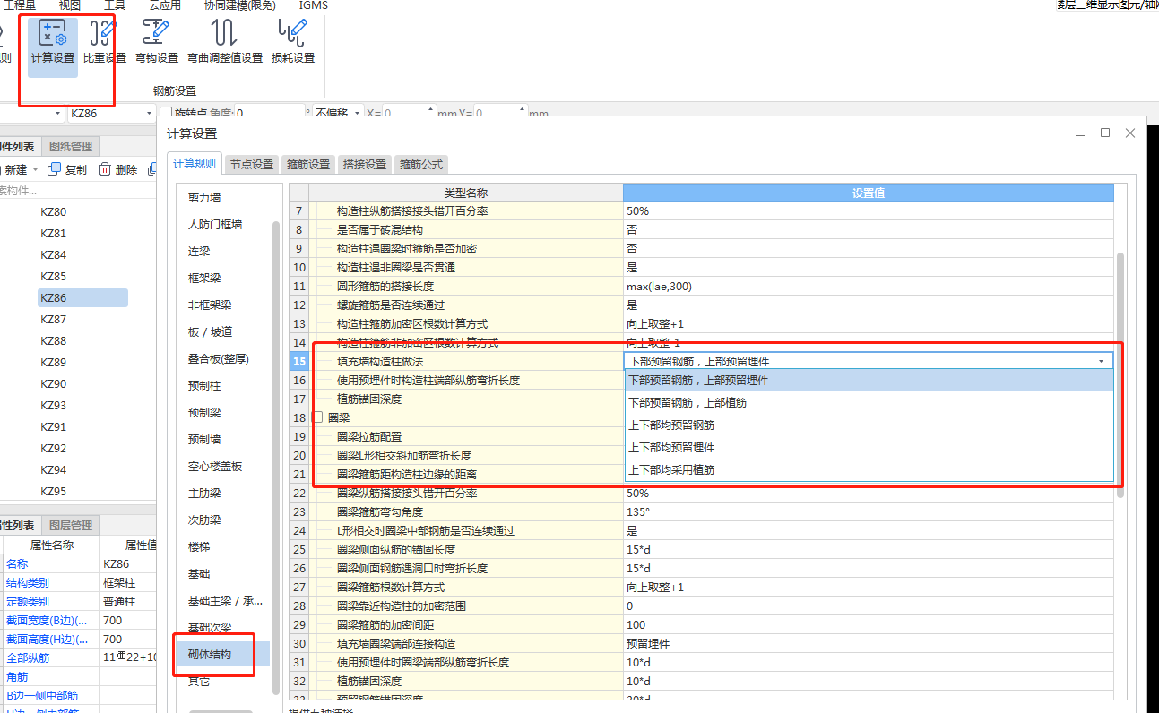Viewport: 1159px width, 713px height.
Task: Maximize the 计算设置 dialog
Action: (1105, 133)
